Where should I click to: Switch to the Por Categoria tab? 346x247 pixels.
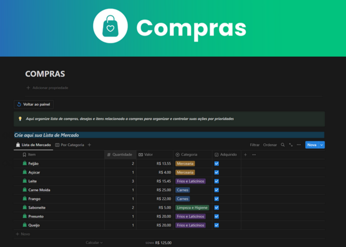point(70,145)
